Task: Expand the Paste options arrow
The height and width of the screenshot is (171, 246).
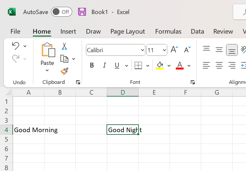Action: click(x=47, y=70)
